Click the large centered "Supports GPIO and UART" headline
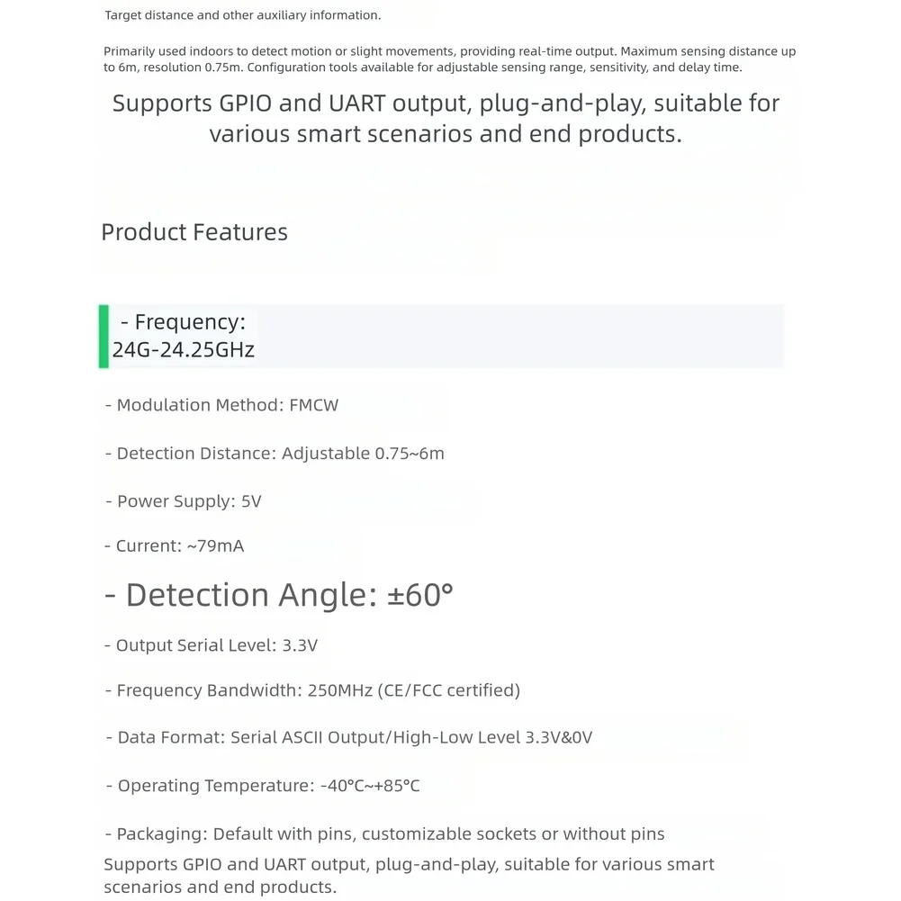Image resolution: width=901 pixels, height=901 pixels. click(x=446, y=118)
